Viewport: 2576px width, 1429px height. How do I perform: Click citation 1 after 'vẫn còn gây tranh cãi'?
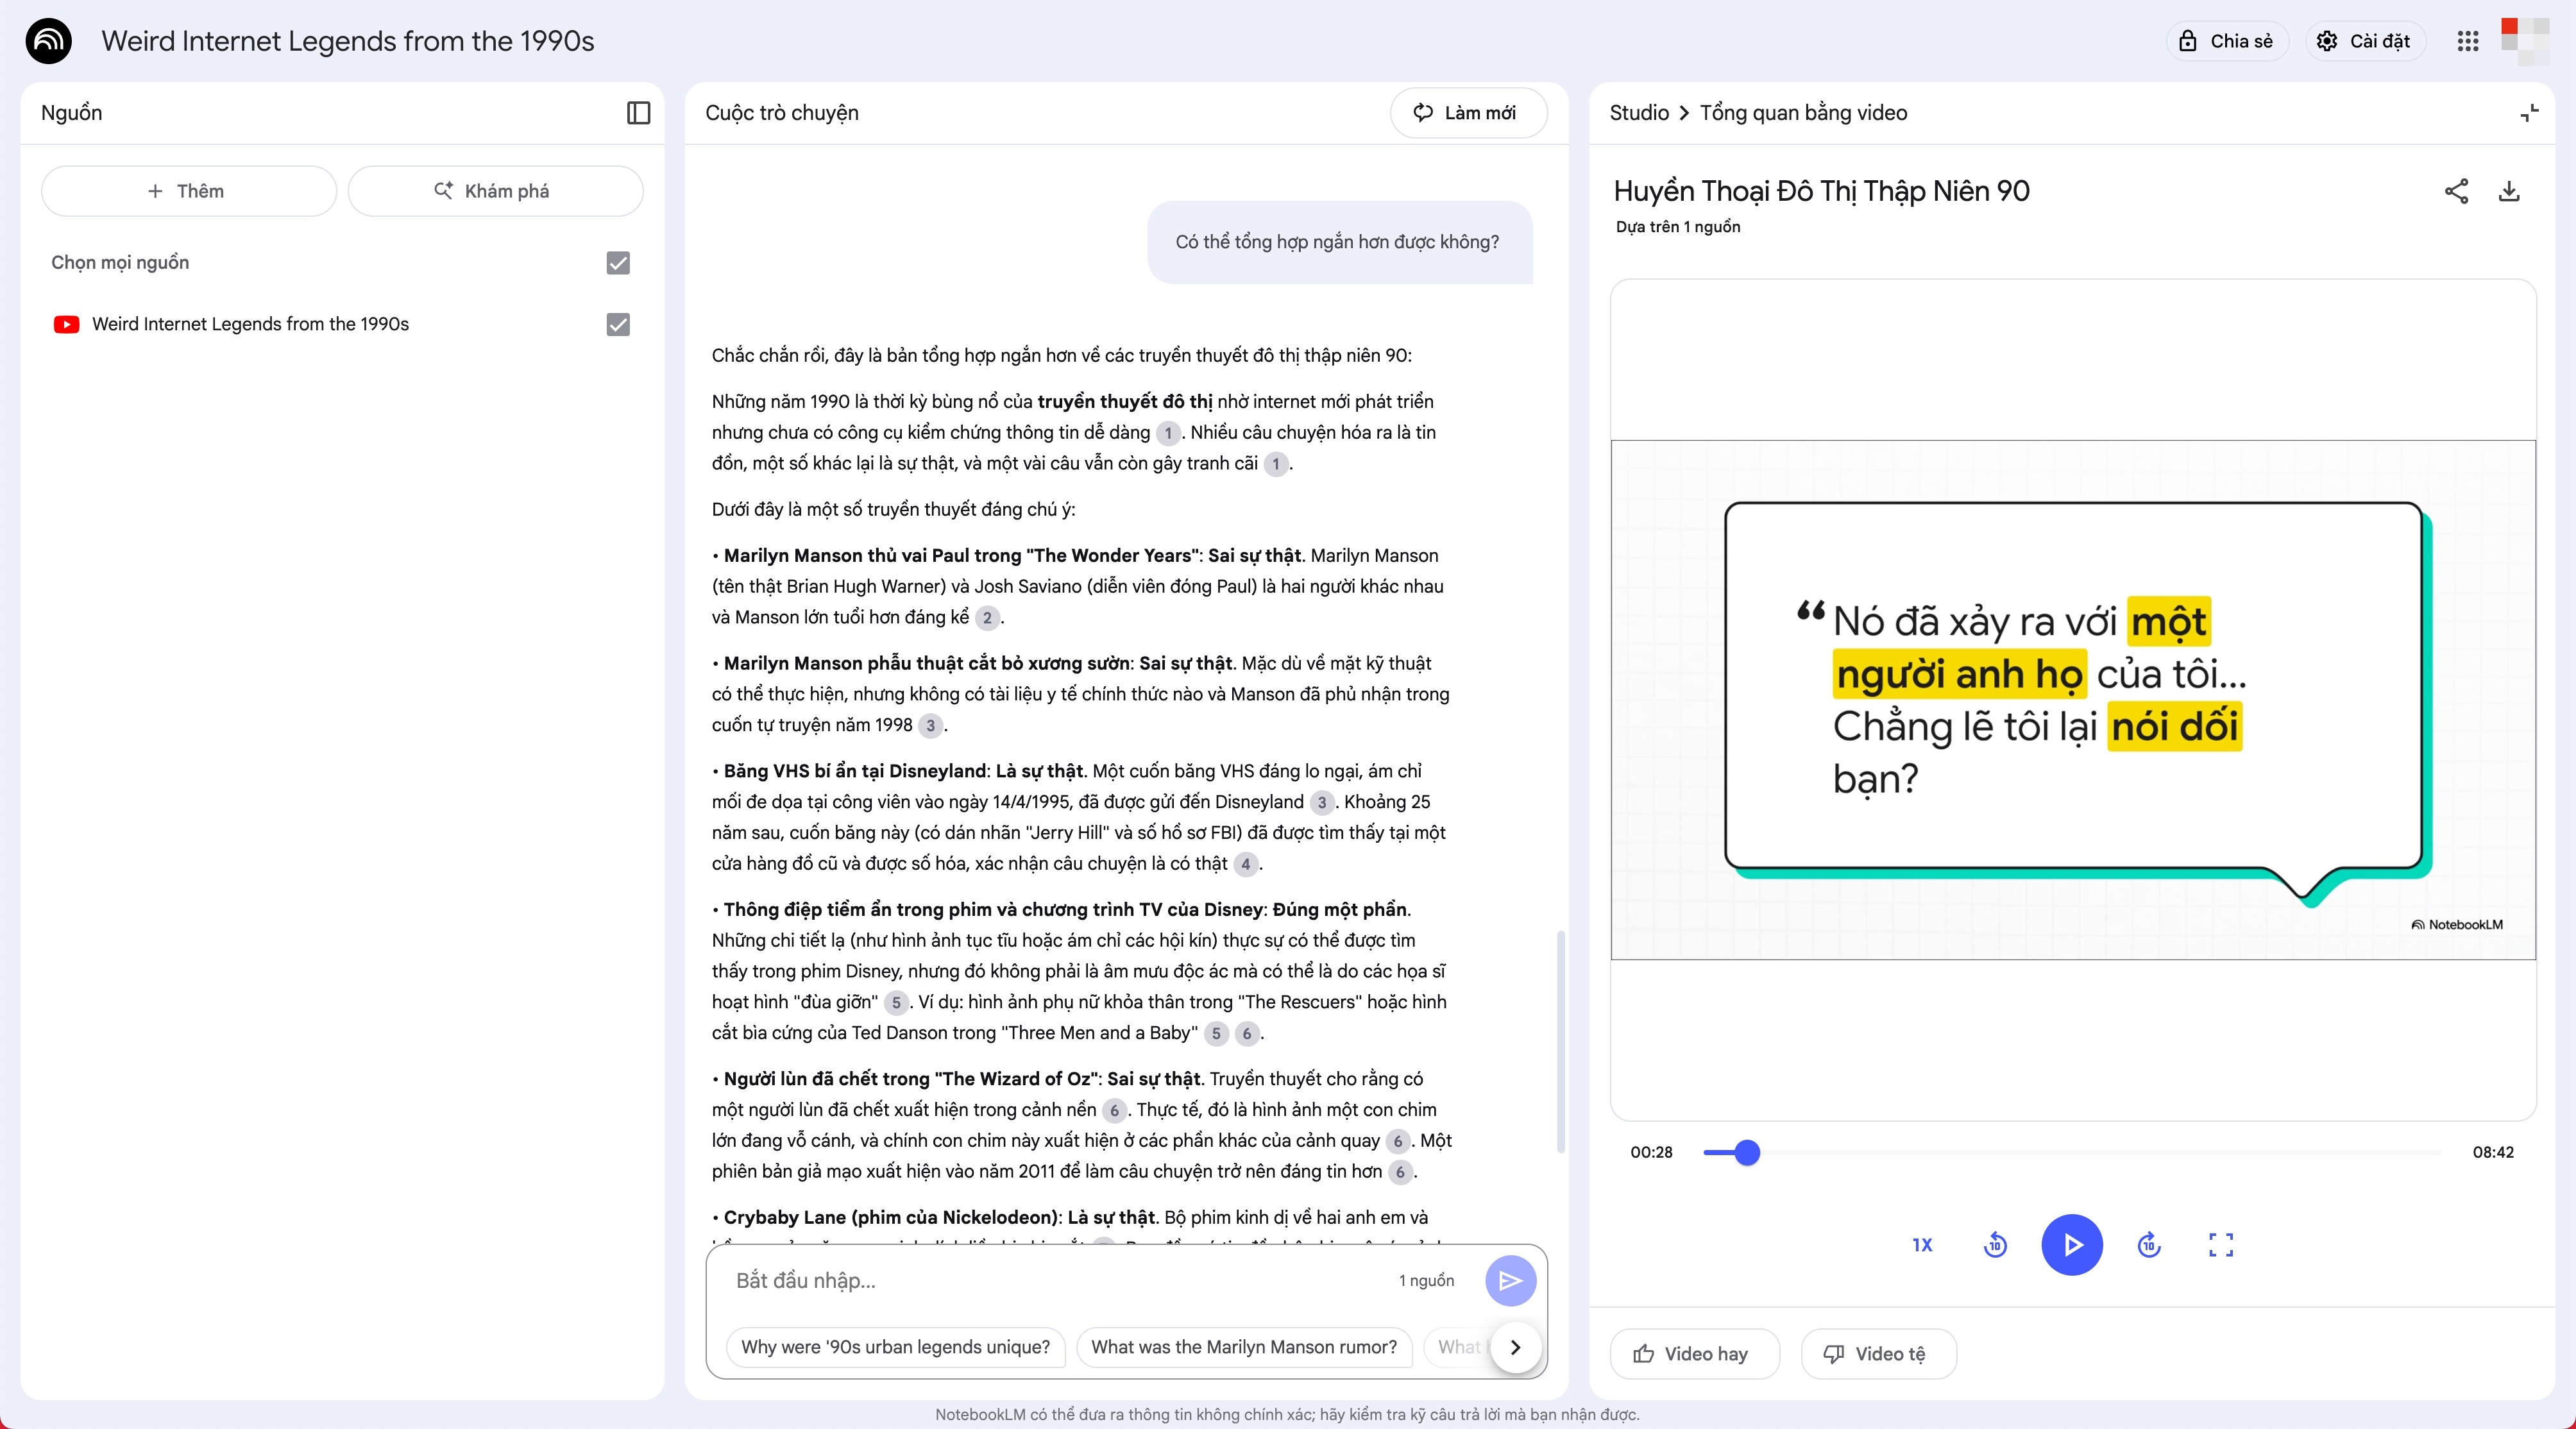[1276, 464]
